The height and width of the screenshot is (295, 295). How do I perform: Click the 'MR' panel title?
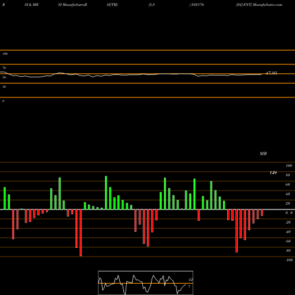(x=263, y=153)
